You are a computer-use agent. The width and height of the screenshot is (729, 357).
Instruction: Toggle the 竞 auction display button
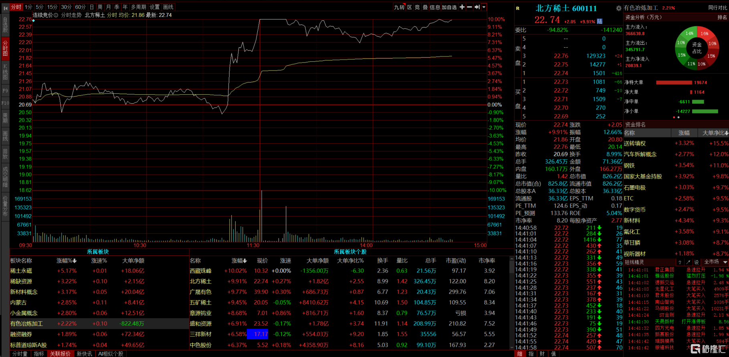[417, 7]
